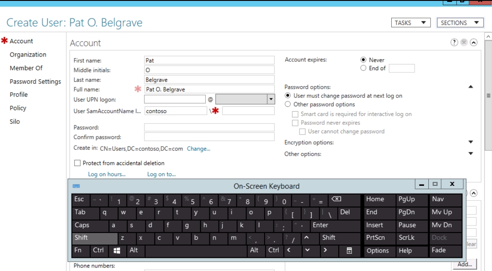The image size is (492, 271).
Task: Click into the Password input field
Action: pos(209,128)
